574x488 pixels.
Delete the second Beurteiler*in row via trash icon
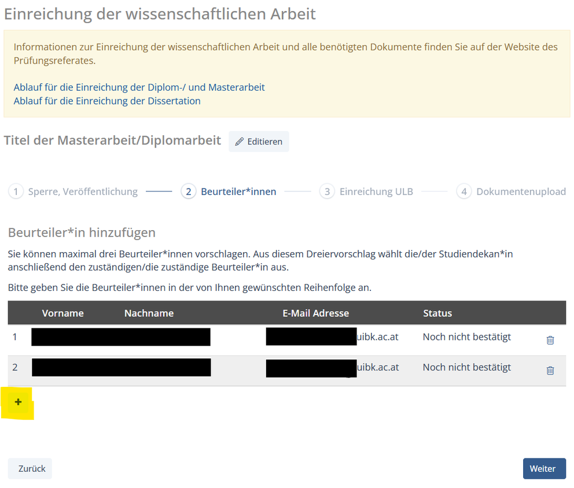550,370
